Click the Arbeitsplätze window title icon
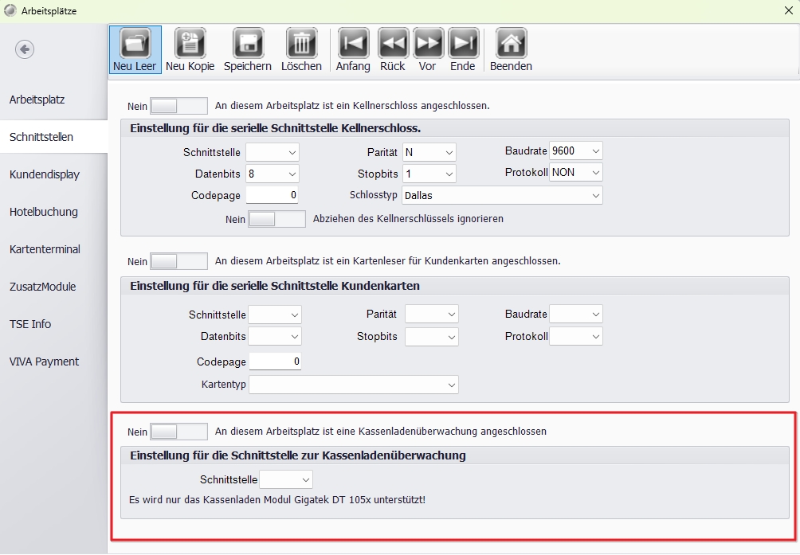This screenshot has height=555, width=800. tap(10, 10)
